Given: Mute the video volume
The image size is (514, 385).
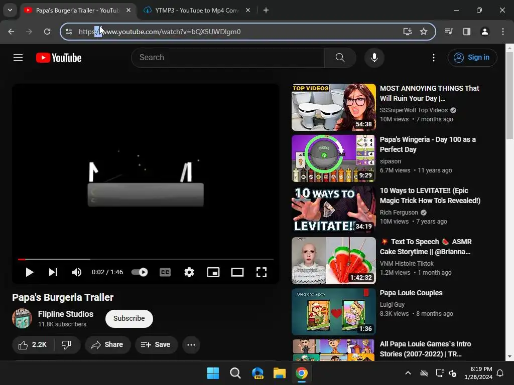Looking at the screenshot, I should pos(77,272).
